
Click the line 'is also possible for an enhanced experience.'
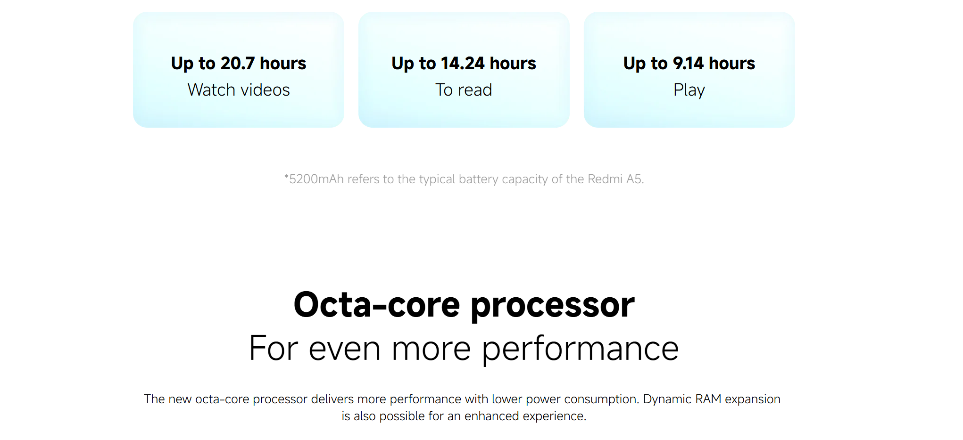(464, 416)
